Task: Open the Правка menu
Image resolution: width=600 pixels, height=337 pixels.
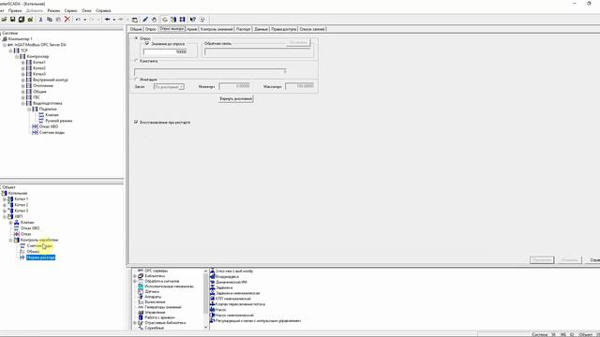Action: (15, 10)
